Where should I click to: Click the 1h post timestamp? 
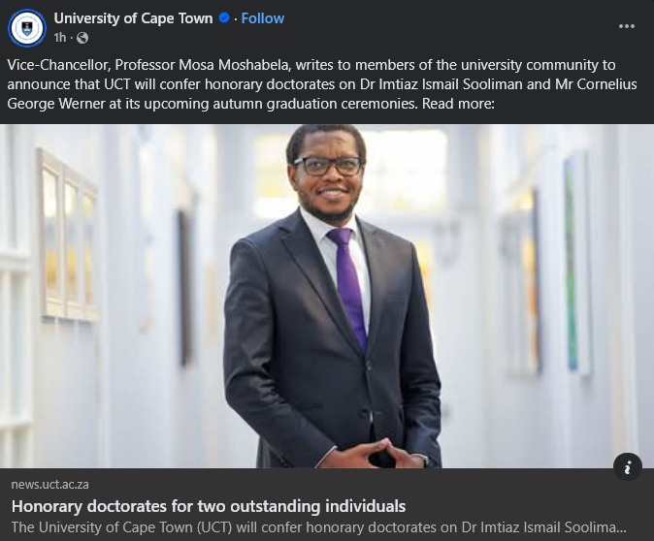(60, 38)
